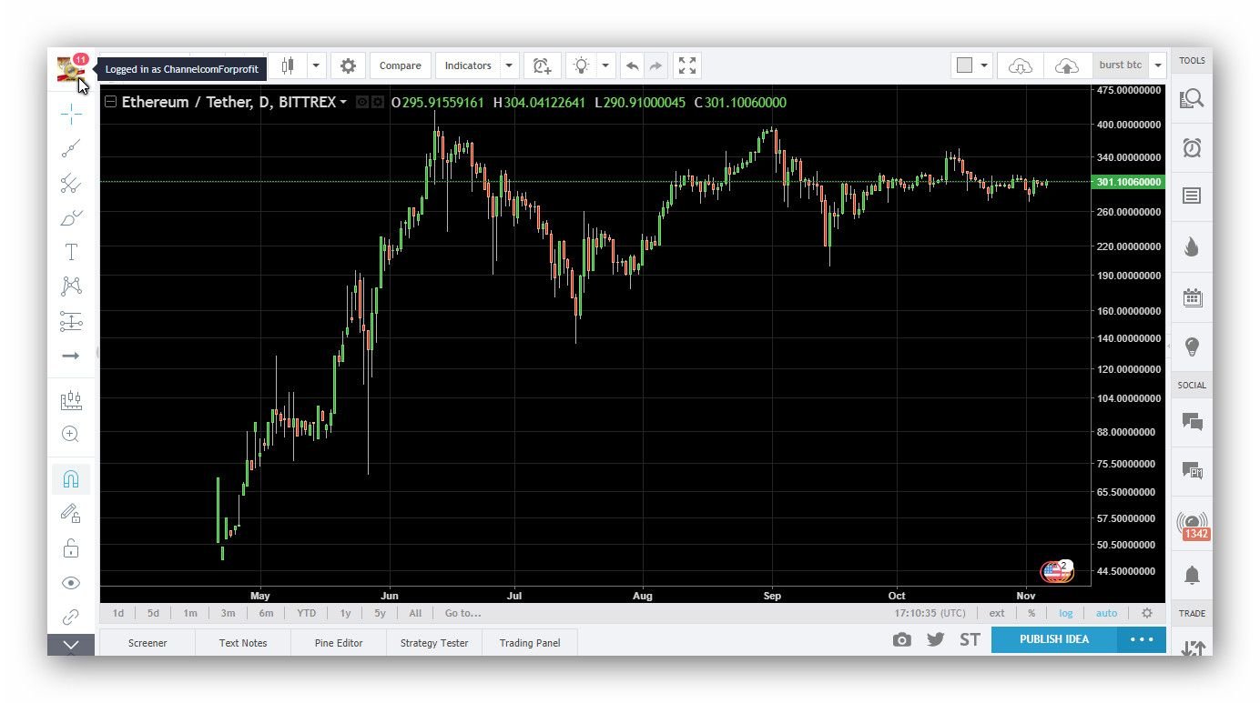
Task: Click the undo arrow
Action: click(633, 65)
